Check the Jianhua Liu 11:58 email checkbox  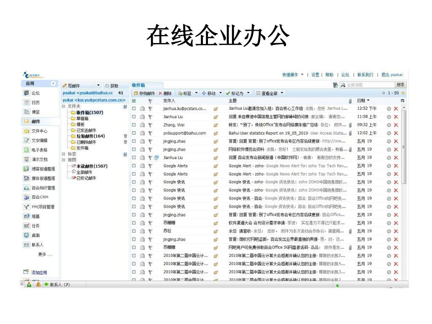[134, 117]
